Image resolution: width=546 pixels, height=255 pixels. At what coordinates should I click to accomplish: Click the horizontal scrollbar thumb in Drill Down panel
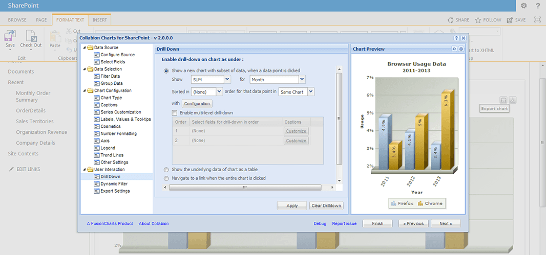coord(245,188)
